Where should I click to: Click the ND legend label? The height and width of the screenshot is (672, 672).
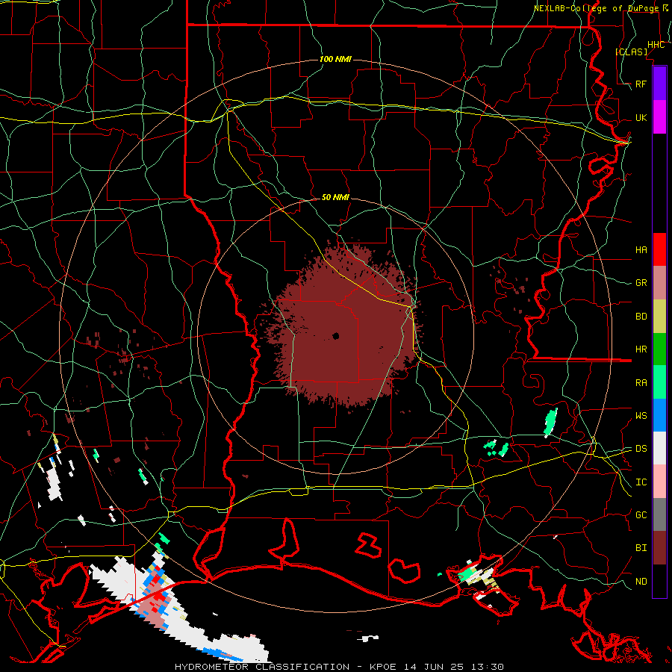click(x=641, y=582)
